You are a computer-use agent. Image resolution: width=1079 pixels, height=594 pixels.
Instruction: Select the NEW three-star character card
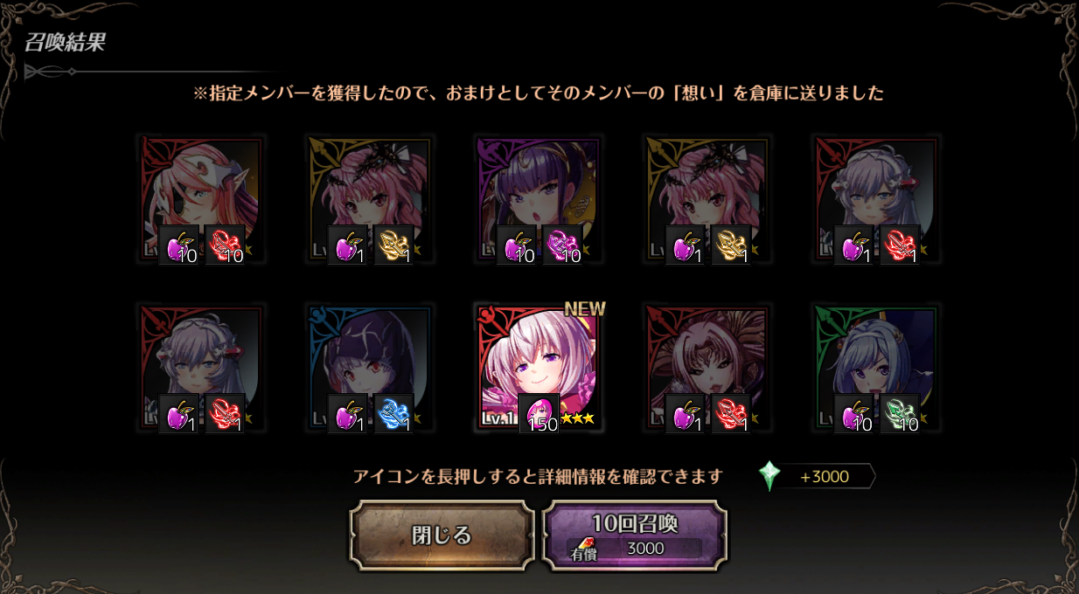point(539,367)
